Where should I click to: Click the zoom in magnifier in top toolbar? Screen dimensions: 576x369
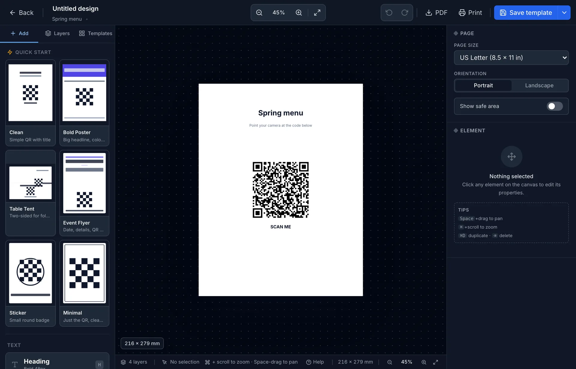tap(298, 13)
